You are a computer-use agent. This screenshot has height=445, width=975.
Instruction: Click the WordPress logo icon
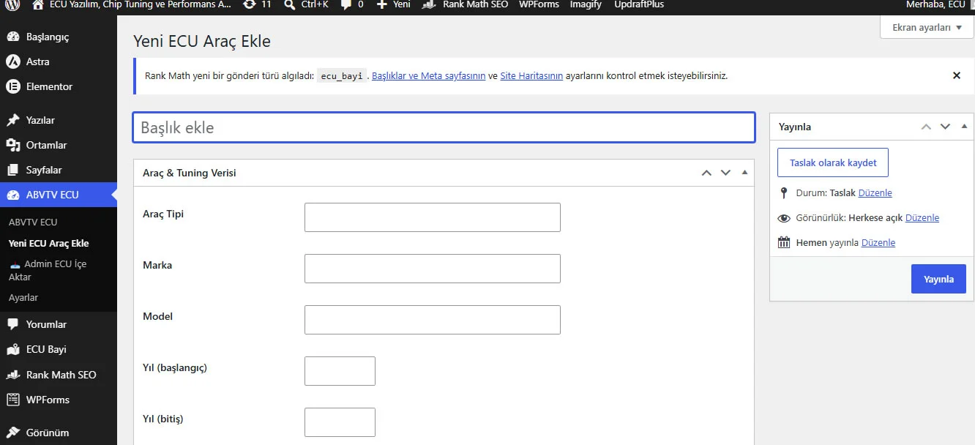[12, 4]
